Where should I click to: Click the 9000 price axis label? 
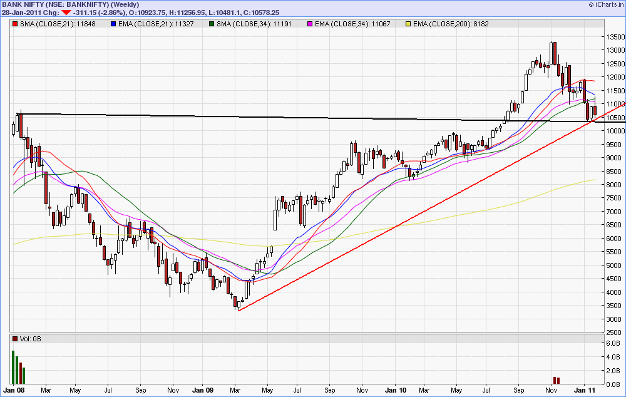coord(613,158)
